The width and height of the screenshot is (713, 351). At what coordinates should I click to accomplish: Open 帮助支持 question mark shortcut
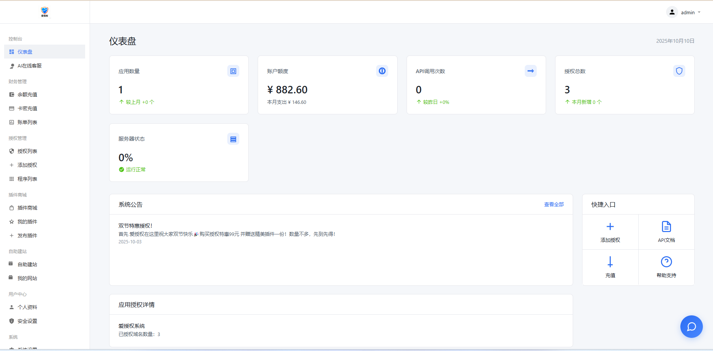[x=666, y=267]
